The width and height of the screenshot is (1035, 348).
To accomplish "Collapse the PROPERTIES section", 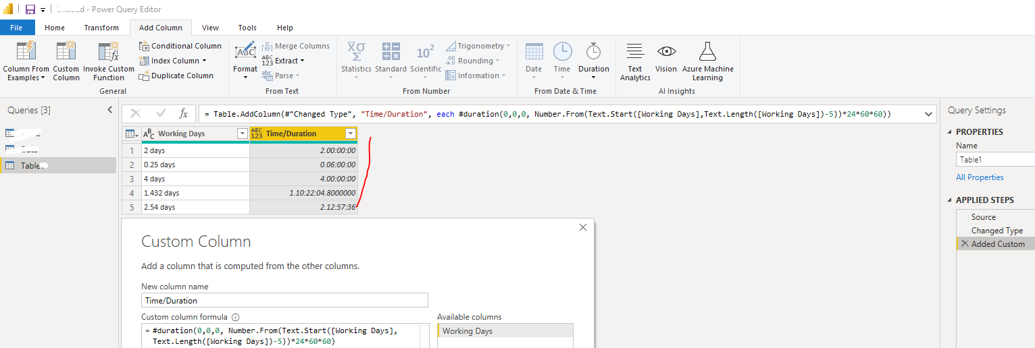I will click(x=949, y=132).
